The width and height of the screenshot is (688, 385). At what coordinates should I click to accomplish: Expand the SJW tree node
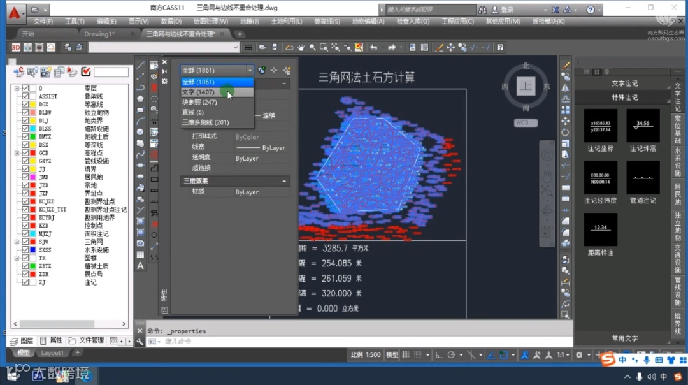[x=17, y=242]
